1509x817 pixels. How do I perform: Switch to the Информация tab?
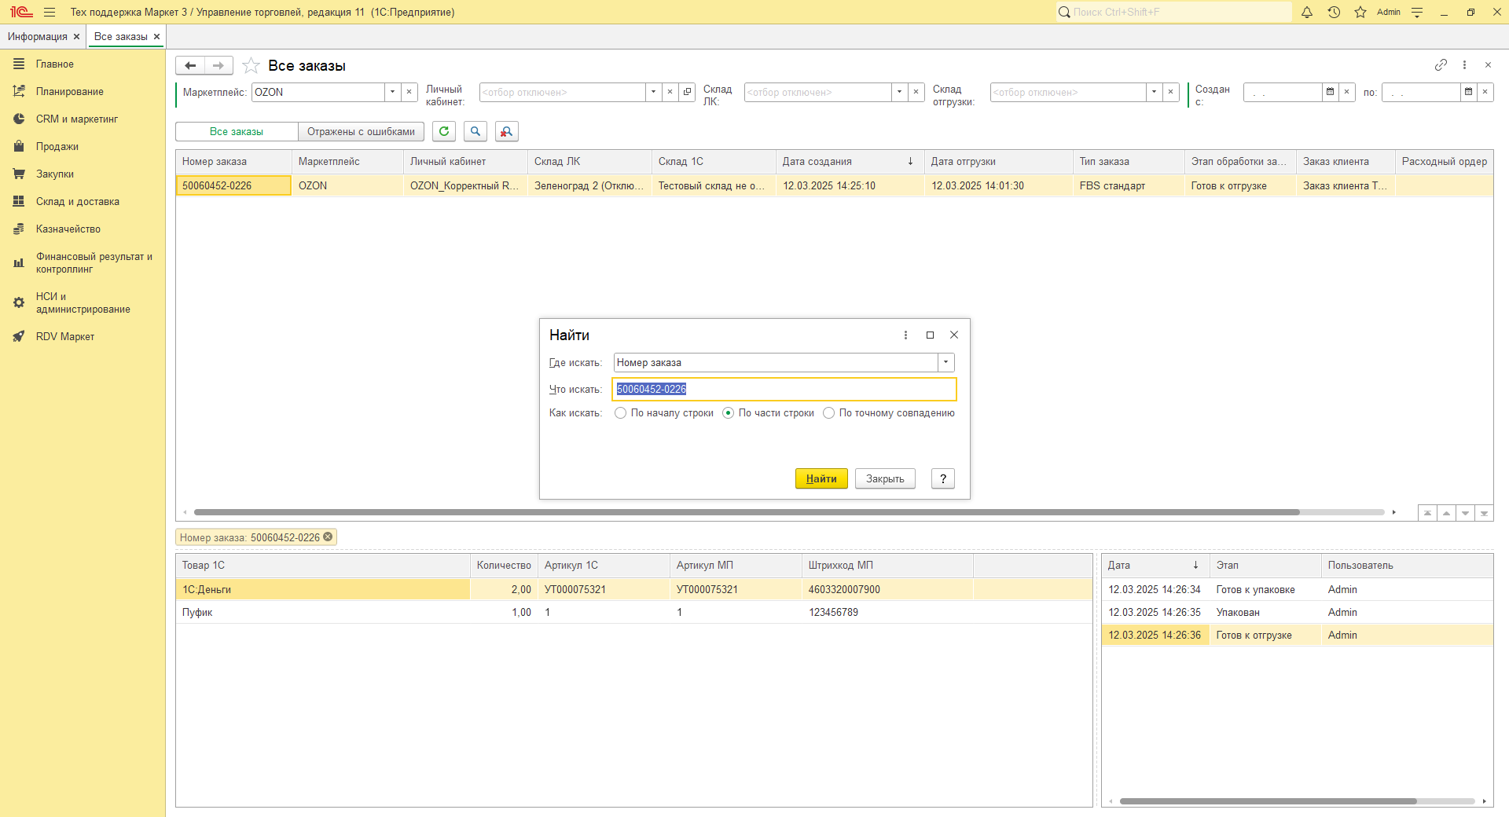[x=38, y=37]
